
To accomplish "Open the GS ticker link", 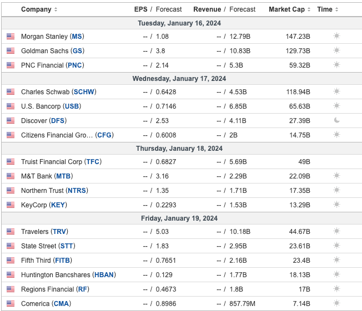I will click(77, 50).
